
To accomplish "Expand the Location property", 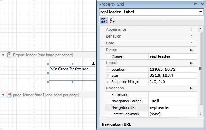I will 107,70.
